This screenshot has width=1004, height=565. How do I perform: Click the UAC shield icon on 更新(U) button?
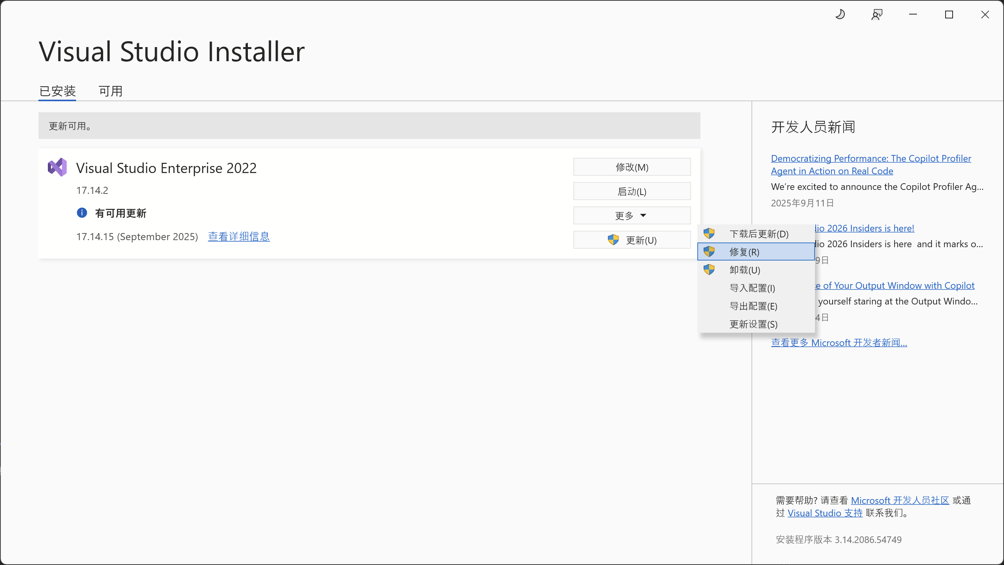point(613,240)
